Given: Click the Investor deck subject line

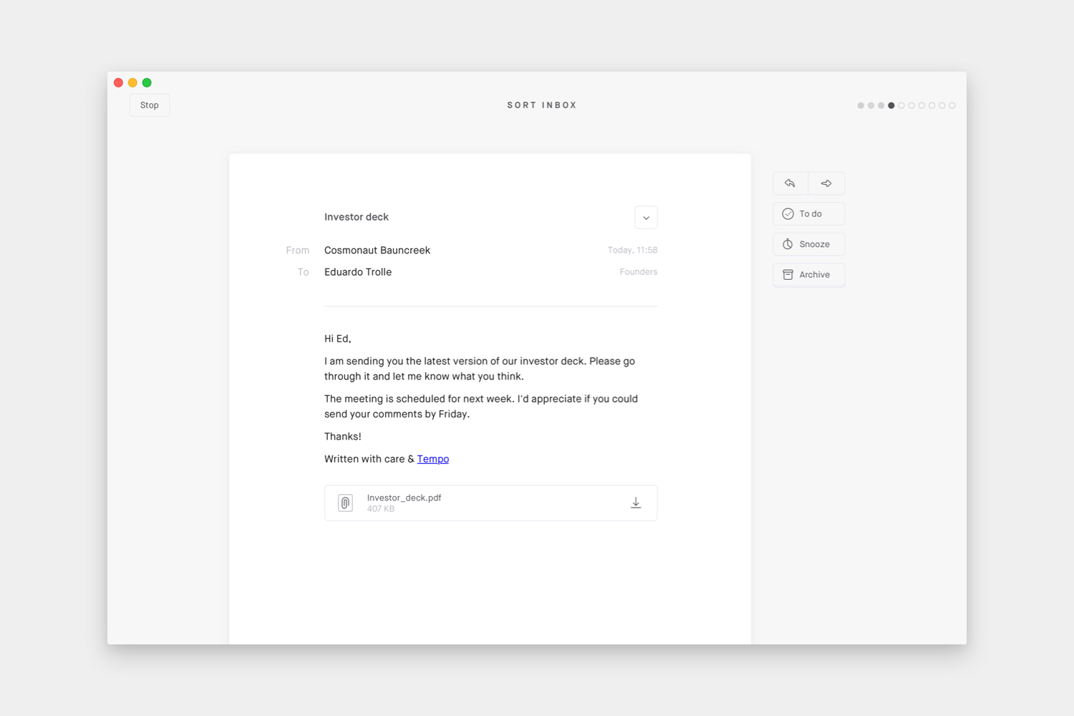Looking at the screenshot, I should [x=356, y=217].
